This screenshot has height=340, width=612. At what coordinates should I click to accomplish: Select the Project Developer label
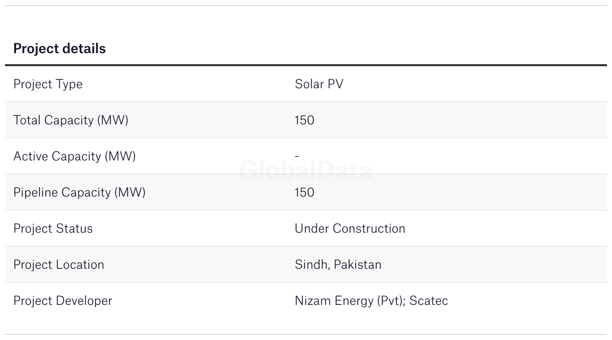[x=63, y=301]
